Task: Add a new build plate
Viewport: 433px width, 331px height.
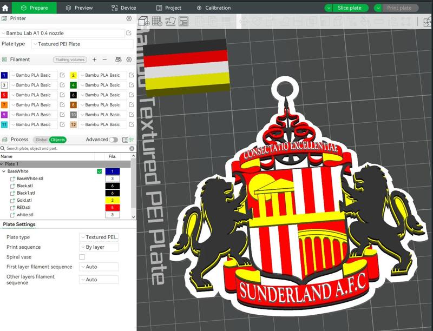Action: point(157,21)
